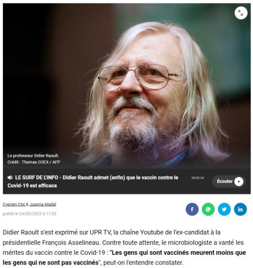Click the Didier Raoult portrait photo
This screenshot has height=268, width=253.
click(126, 86)
